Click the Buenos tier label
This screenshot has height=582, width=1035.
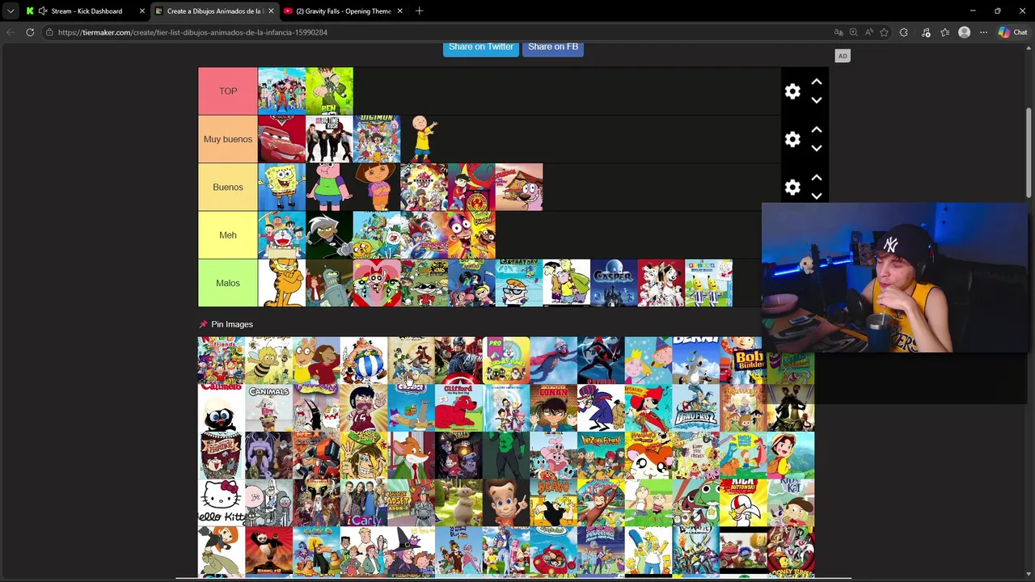click(x=228, y=187)
